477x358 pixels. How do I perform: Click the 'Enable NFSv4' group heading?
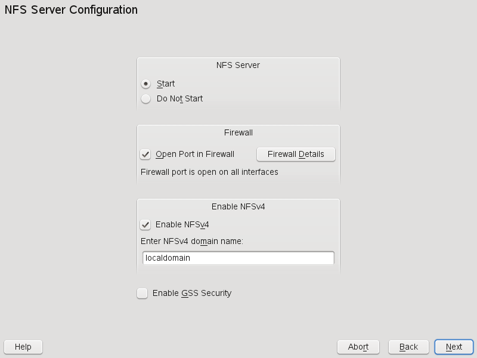coord(238,206)
